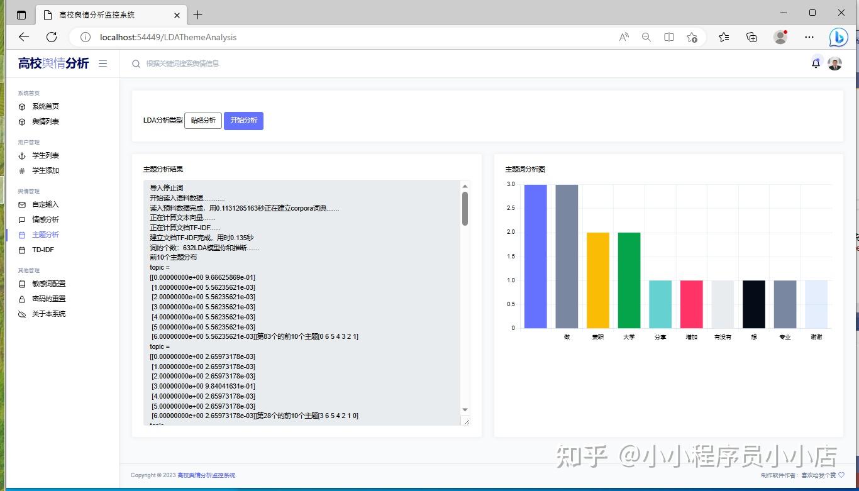The height and width of the screenshot is (491, 859).
Task: Open 自定输入 via its envelope icon
Action: coord(22,204)
